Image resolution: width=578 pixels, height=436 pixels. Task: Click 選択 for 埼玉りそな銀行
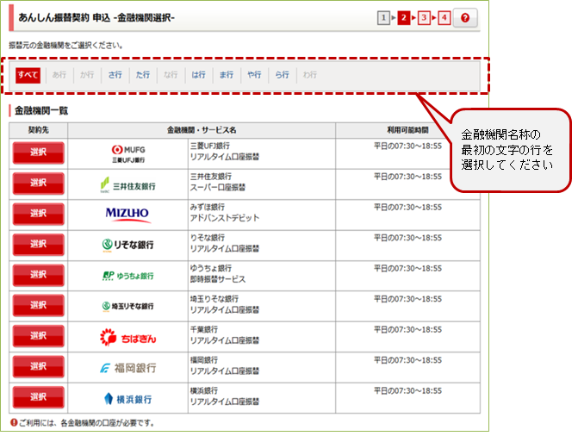(x=39, y=306)
